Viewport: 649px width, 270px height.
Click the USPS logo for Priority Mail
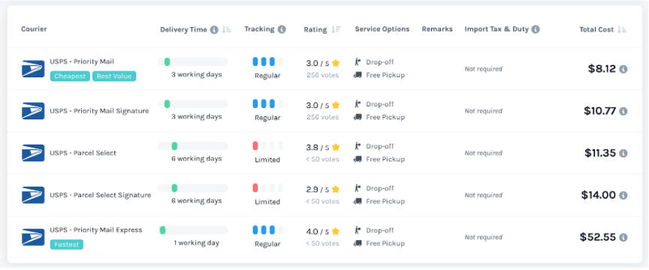(x=33, y=69)
